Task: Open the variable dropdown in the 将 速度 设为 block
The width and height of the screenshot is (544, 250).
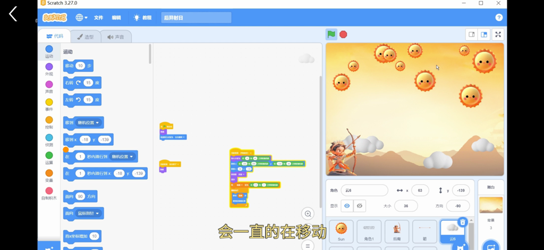Action: (x=239, y=185)
